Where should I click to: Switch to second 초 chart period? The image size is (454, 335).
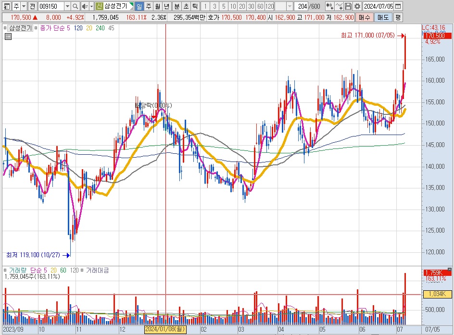[186, 6]
